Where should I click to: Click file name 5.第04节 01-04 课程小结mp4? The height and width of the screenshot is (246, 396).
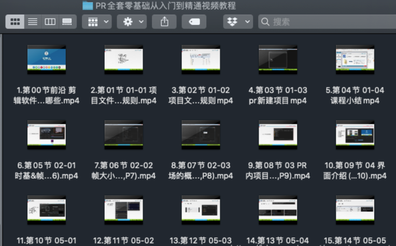coord(355,95)
